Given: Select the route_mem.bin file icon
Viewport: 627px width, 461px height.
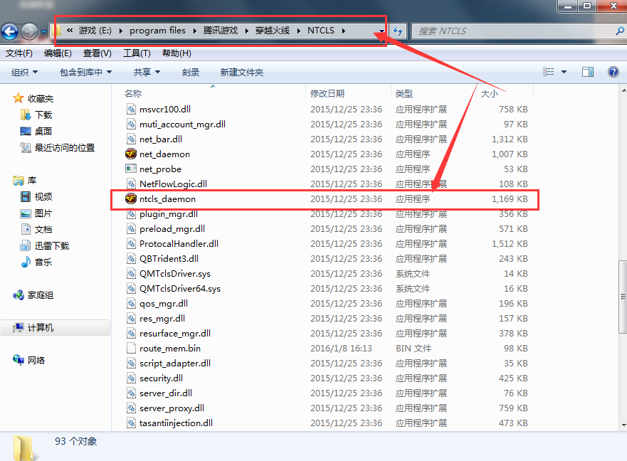Looking at the screenshot, I should (x=131, y=349).
